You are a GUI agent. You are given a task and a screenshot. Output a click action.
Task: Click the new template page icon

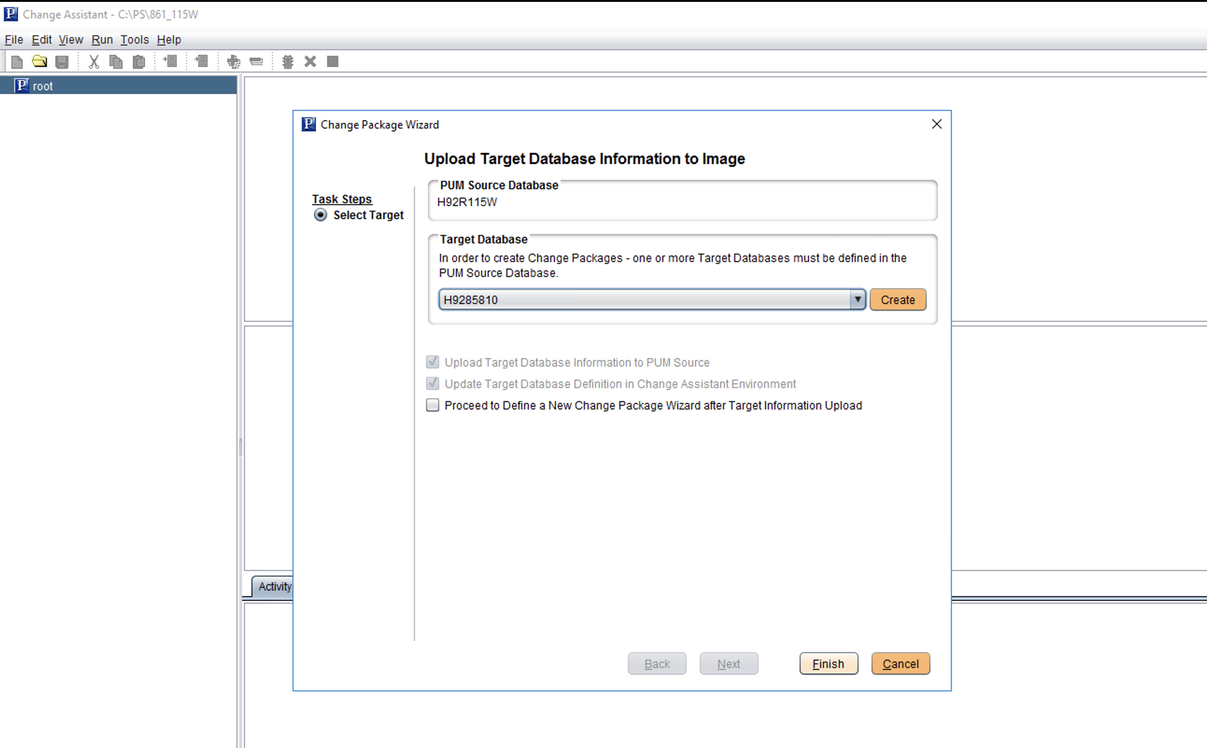(17, 62)
